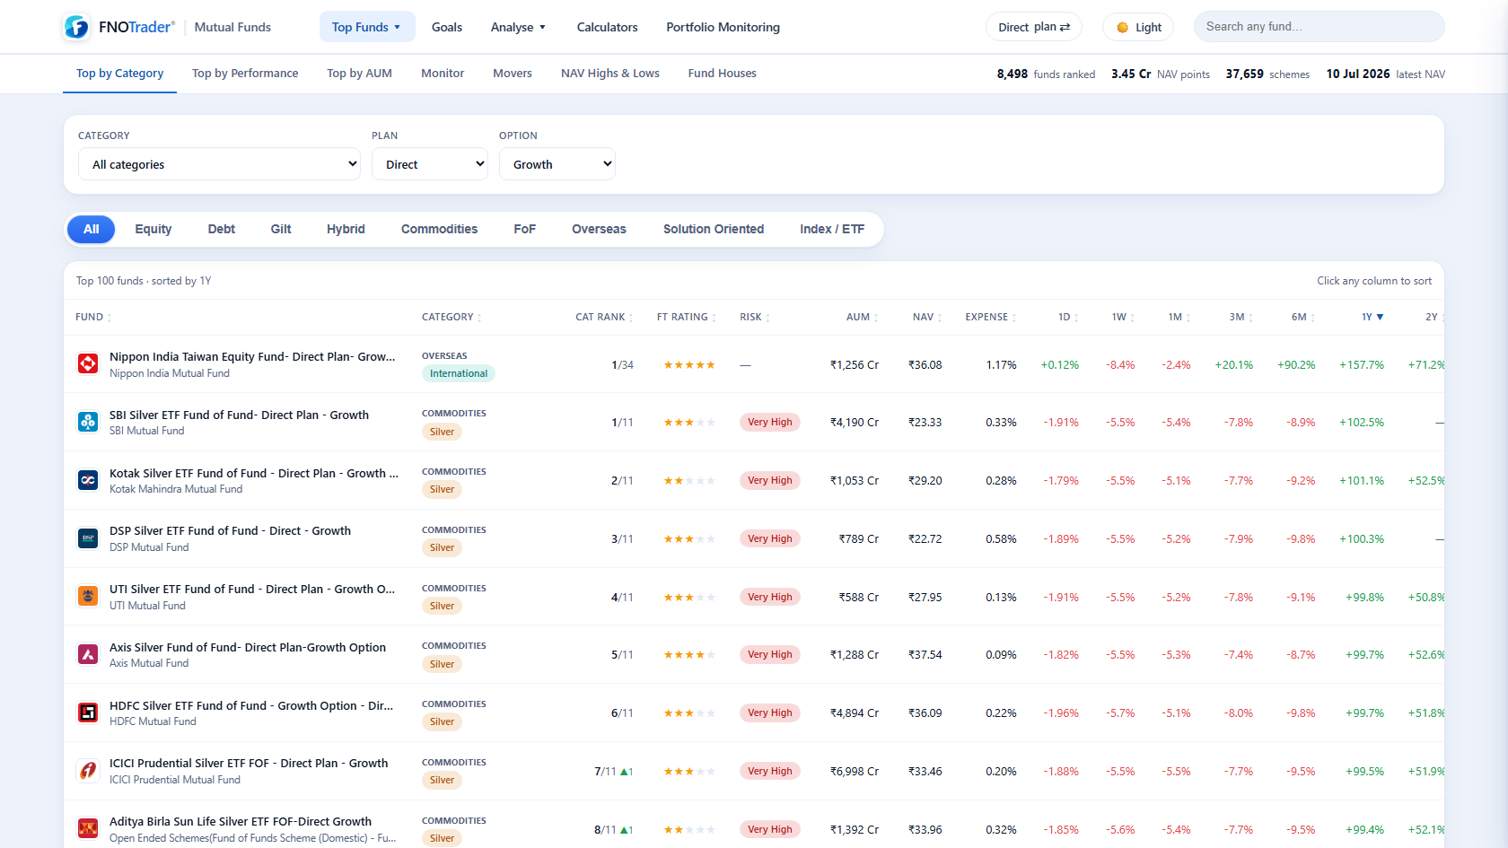1508x848 pixels.
Task: Click the Mutual Funds header label
Action: tap(232, 27)
